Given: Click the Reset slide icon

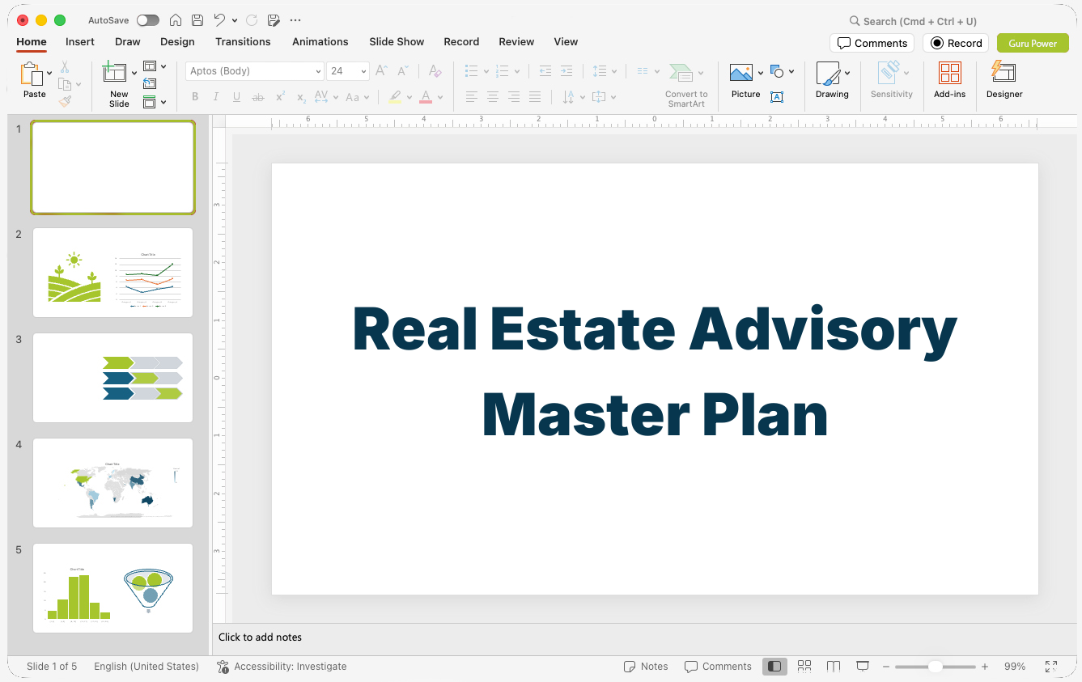Looking at the screenshot, I should coord(150,83).
